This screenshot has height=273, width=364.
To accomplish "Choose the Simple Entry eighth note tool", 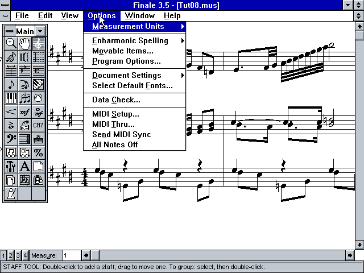I will [11, 85].
